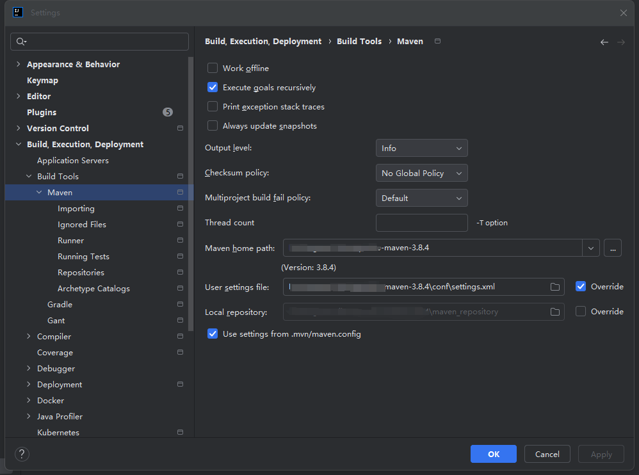The width and height of the screenshot is (639, 475).
Task: Click the Thread count input field
Action: click(421, 223)
